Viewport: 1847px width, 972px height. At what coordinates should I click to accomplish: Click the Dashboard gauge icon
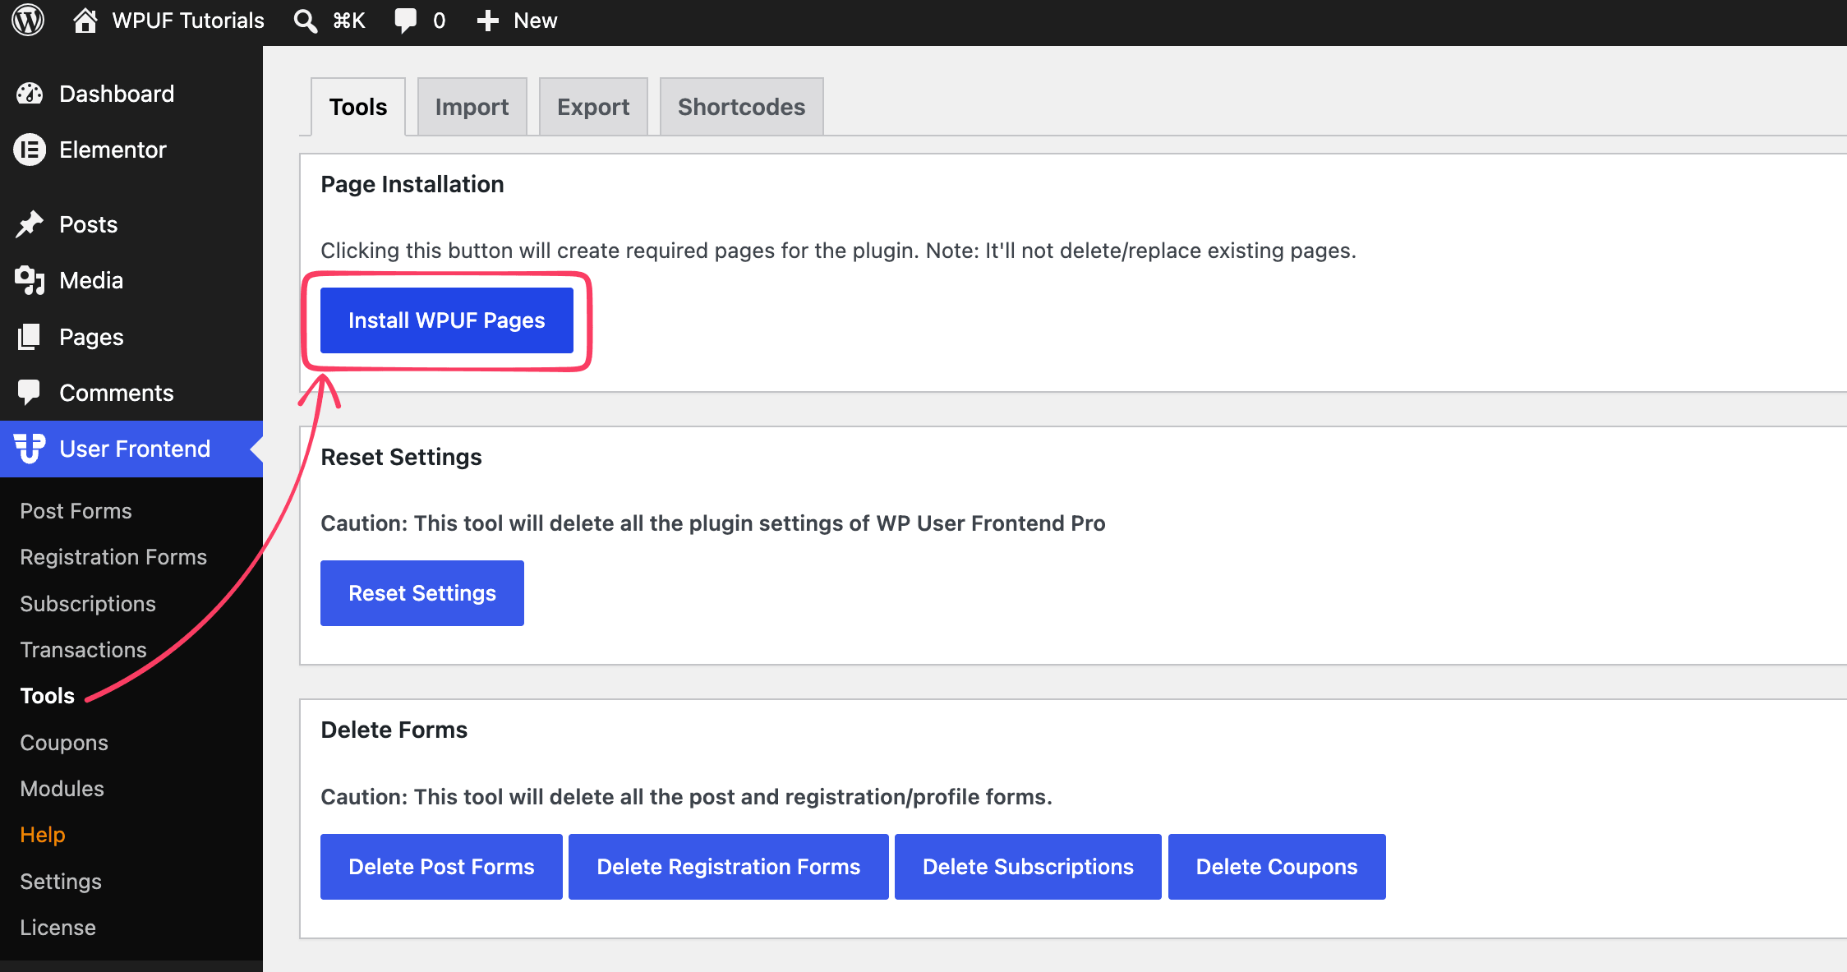[x=30, y=94]
